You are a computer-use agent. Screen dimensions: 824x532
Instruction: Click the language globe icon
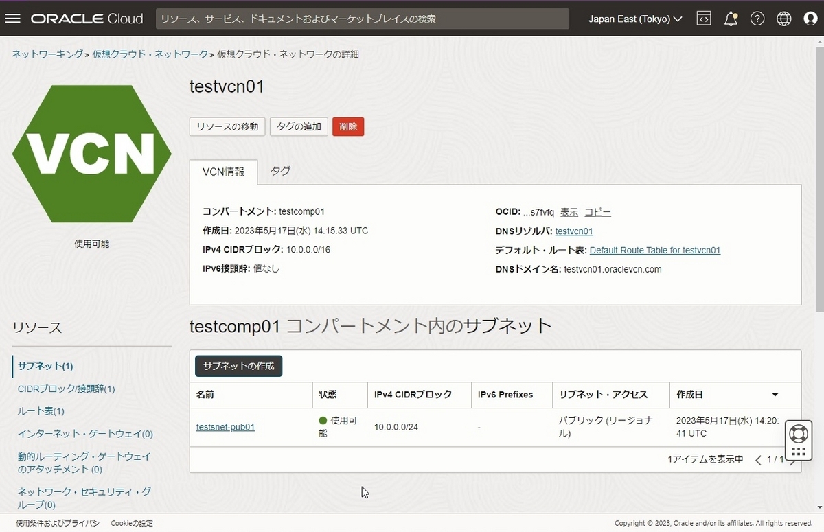784,19
